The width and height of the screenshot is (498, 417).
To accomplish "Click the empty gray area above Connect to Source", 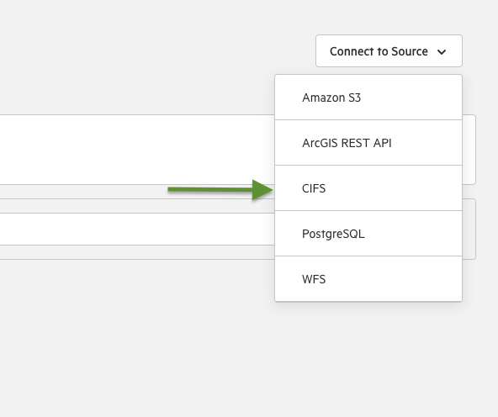I will point(389,17).
